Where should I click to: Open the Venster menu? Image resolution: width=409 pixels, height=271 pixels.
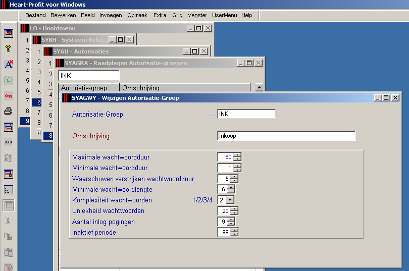click(197, 15)
